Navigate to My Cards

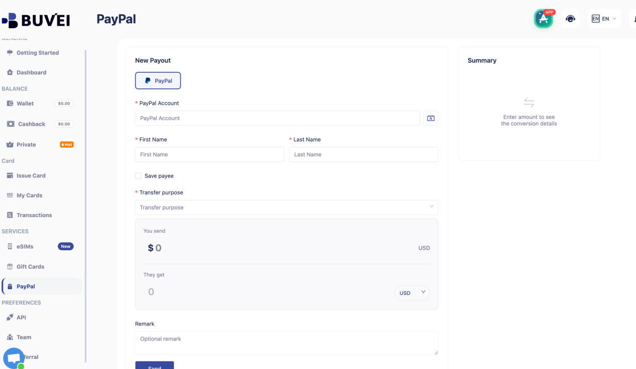(29, 195)
